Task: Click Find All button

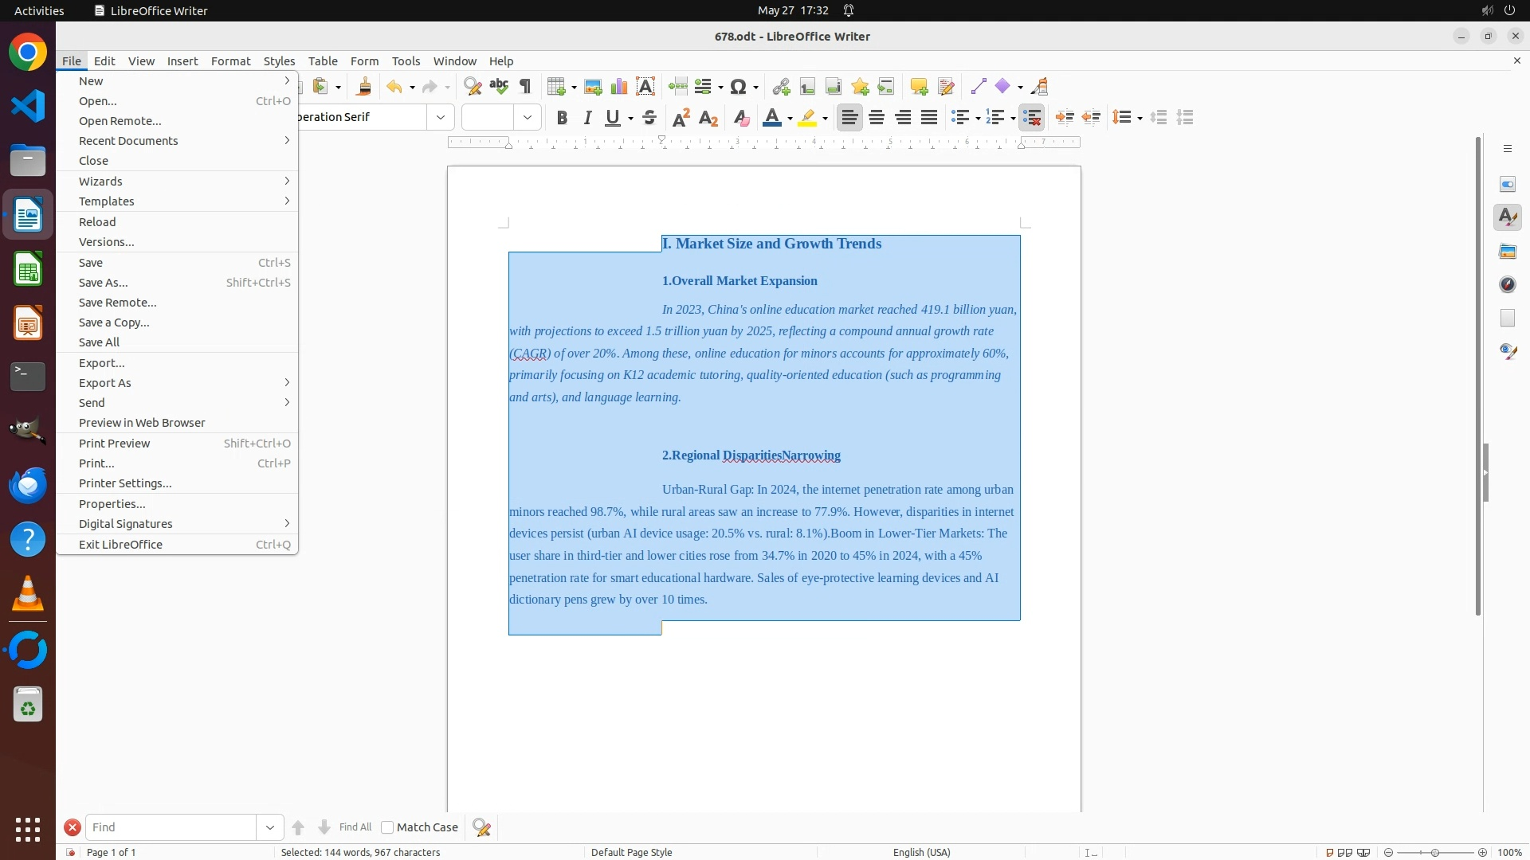Action: coord(355,827)
